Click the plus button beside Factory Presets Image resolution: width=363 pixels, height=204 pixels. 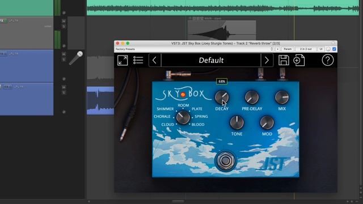click(x=277, y=49)
